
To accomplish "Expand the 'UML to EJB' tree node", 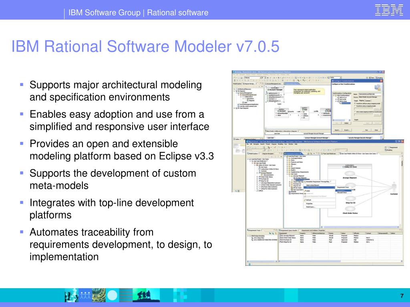I will (336, 99).
